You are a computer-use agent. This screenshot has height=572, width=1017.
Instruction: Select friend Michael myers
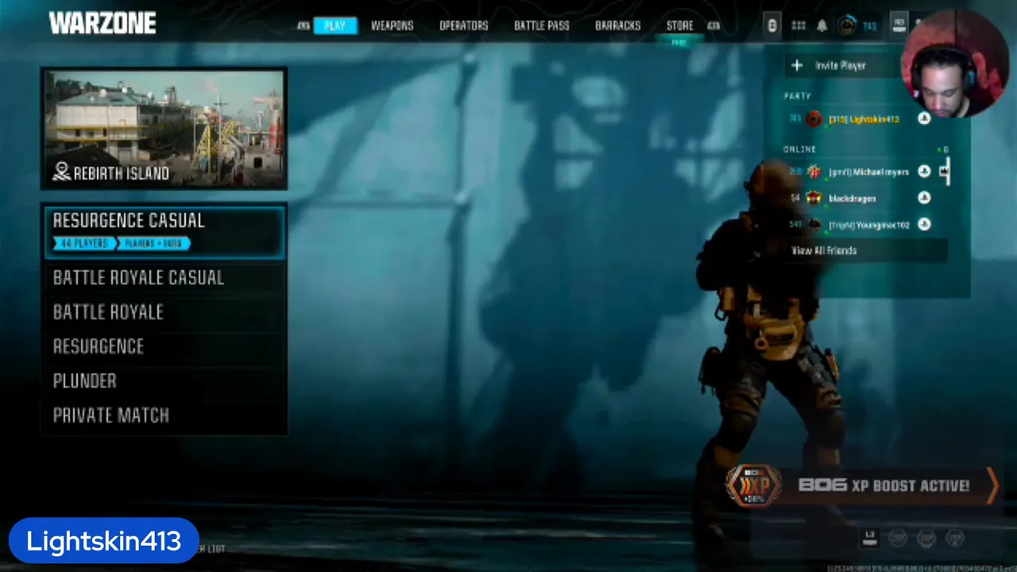tap(868, 172)
